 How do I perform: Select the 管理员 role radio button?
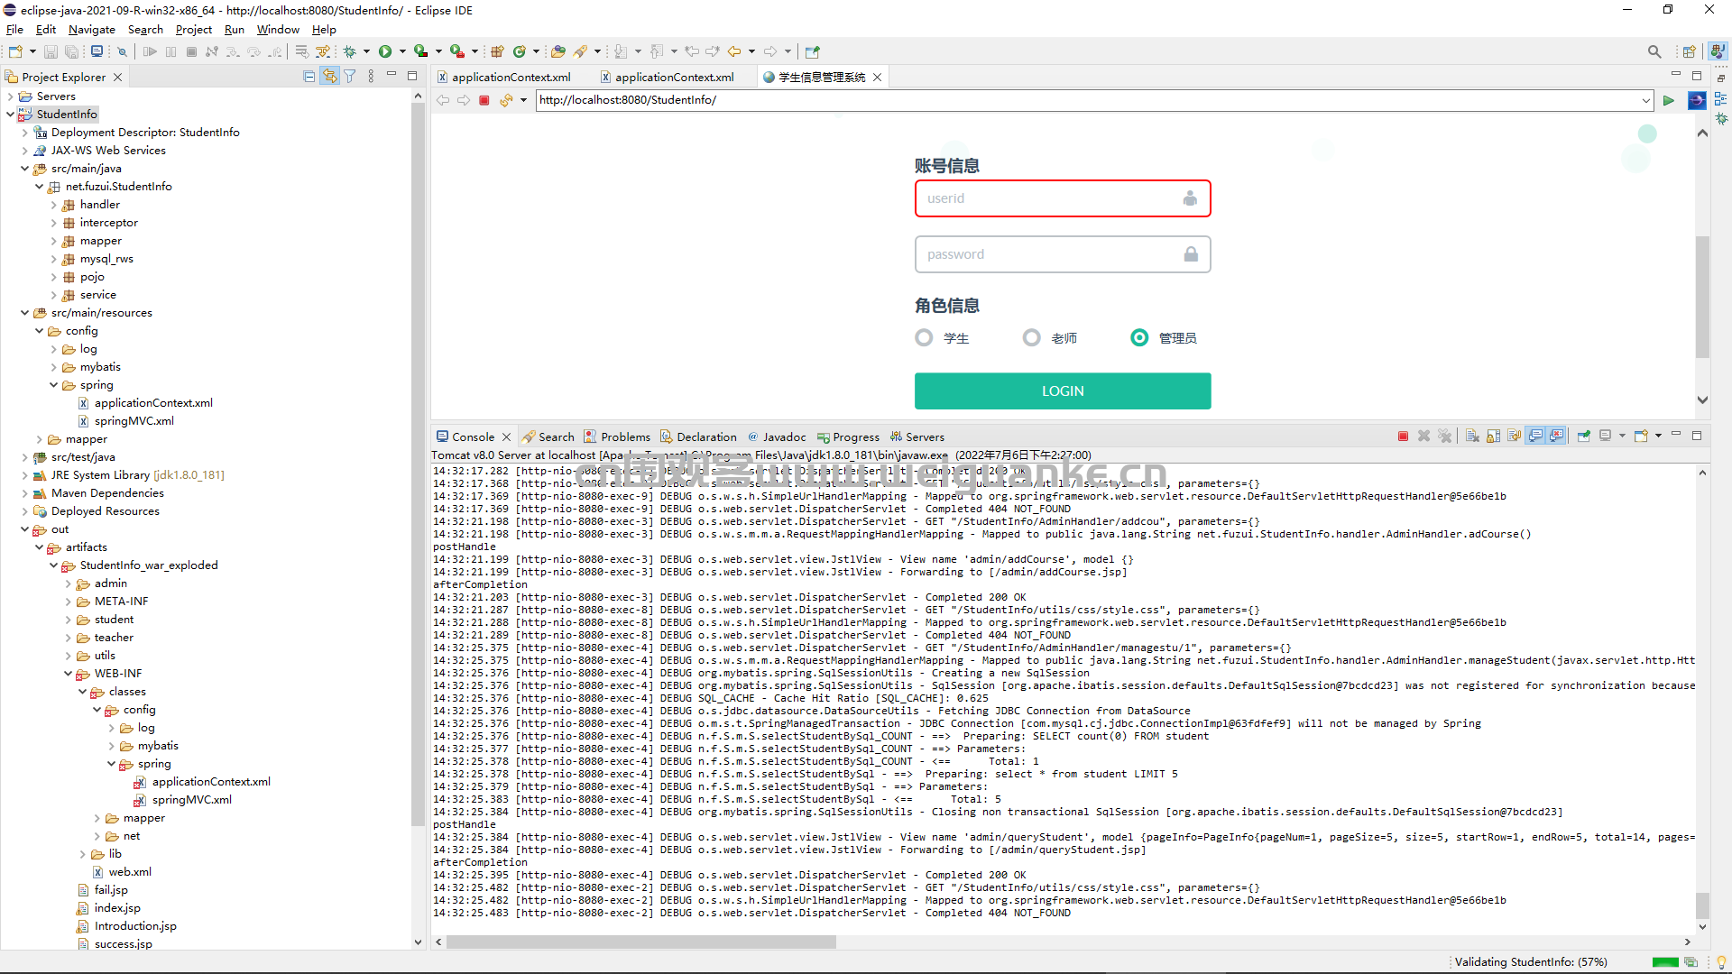1139,337
